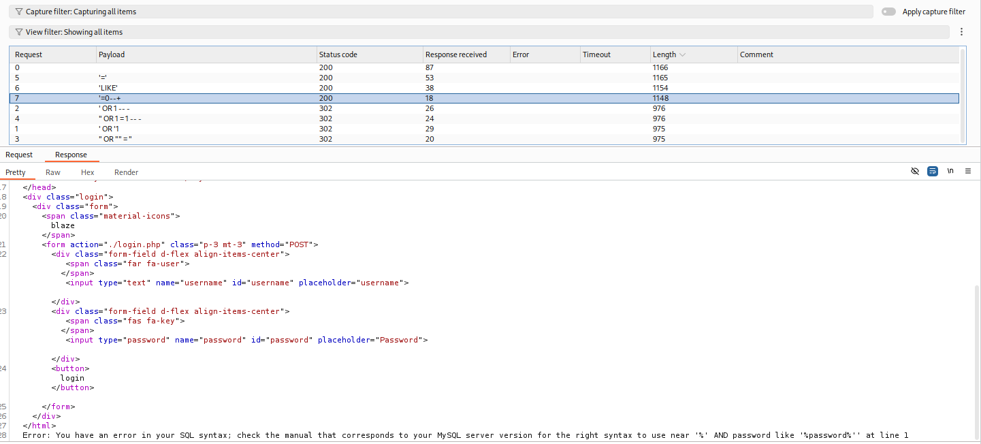Viewport: 981px width, 444px height.
Task: Click the view filter funnel icon
Action: point(19,32)
